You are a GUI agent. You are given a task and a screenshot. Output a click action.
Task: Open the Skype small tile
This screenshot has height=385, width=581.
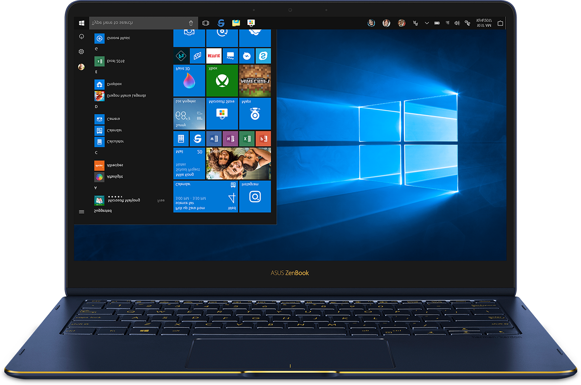[x=263, y=56]
